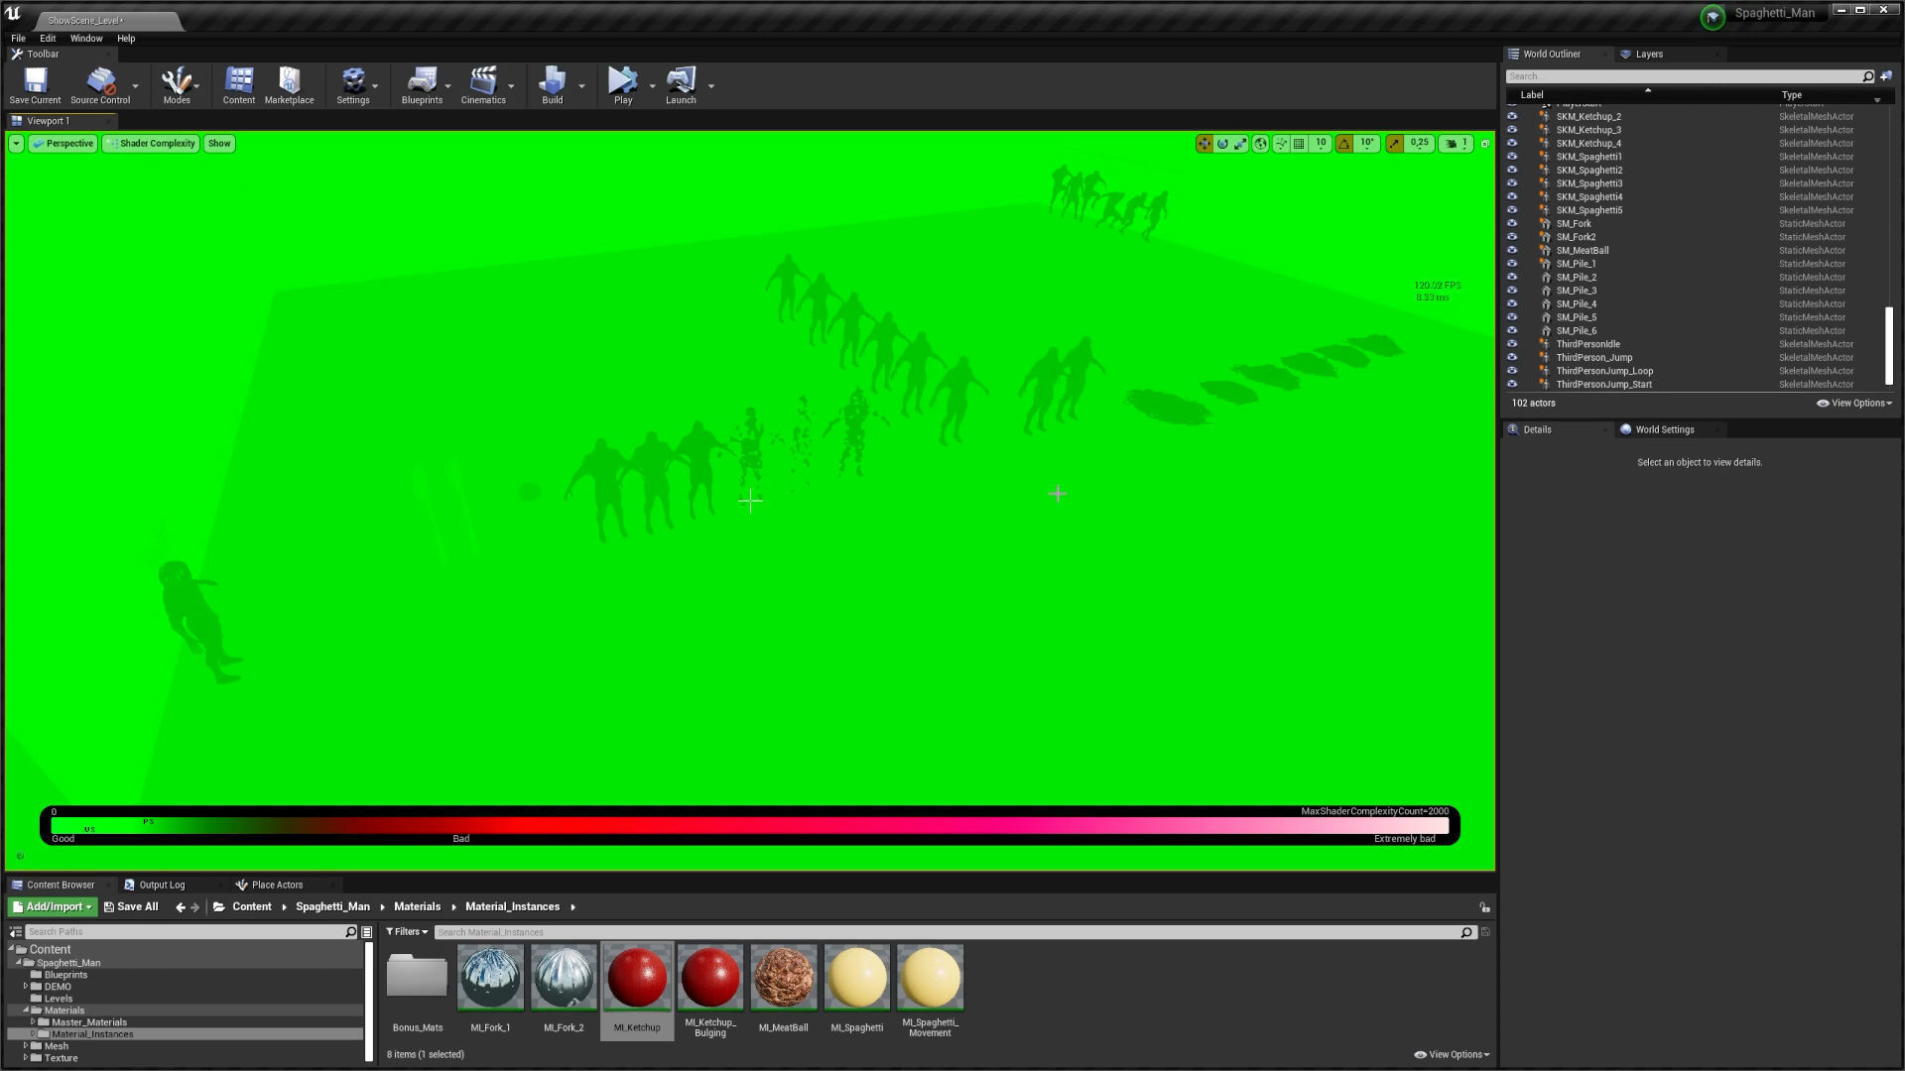Click the Build toolbar icon
The width and height of the screenshot is (1905, 1071).
coord(552,84)
